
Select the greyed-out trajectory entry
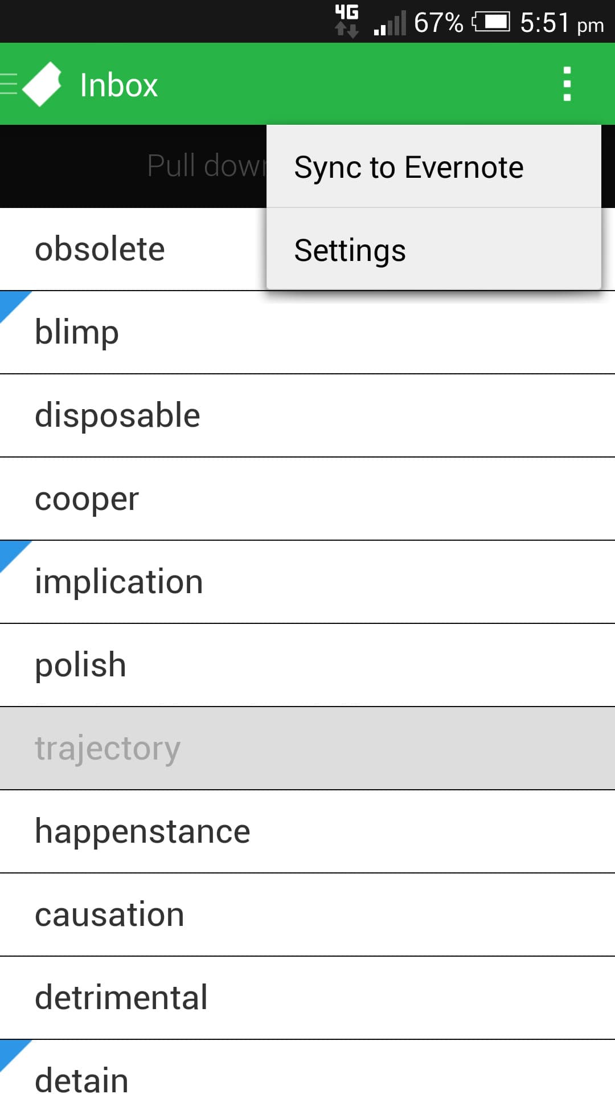(x=108, y=748)
